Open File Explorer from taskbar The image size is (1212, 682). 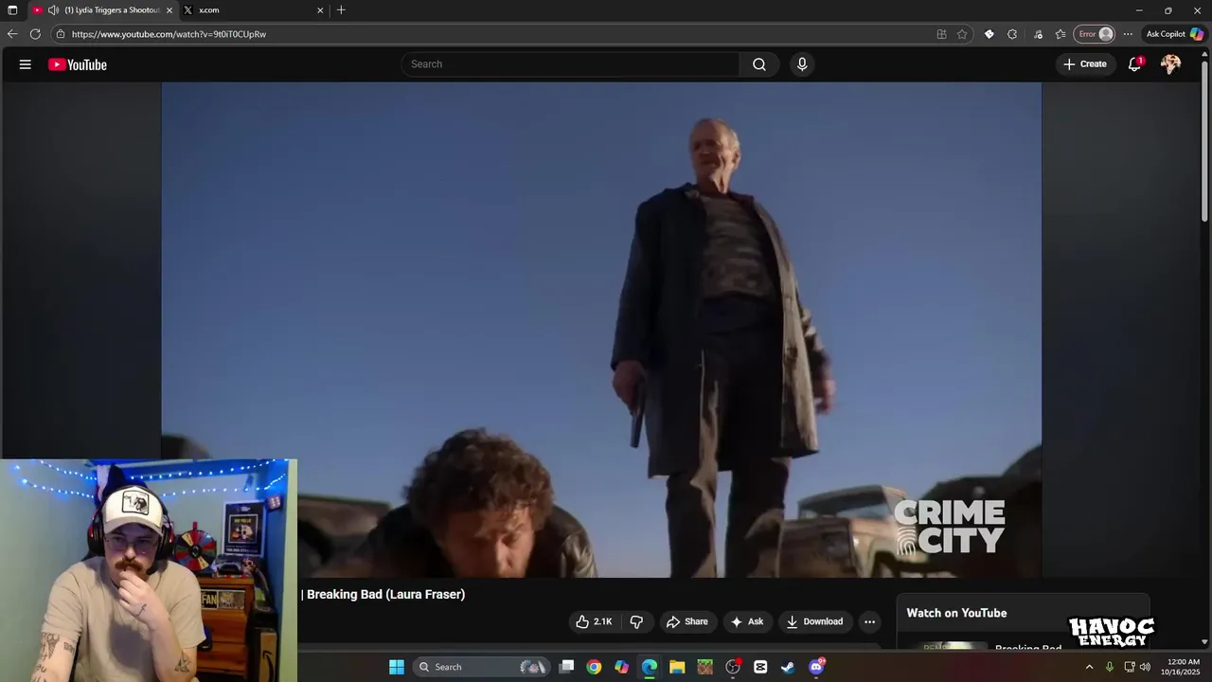(677, 667)
